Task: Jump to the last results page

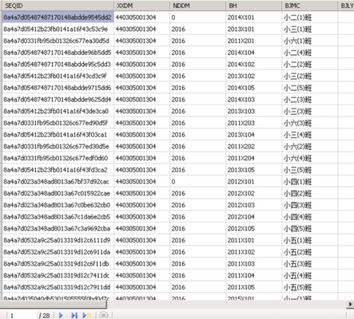Action: [74, 315]
